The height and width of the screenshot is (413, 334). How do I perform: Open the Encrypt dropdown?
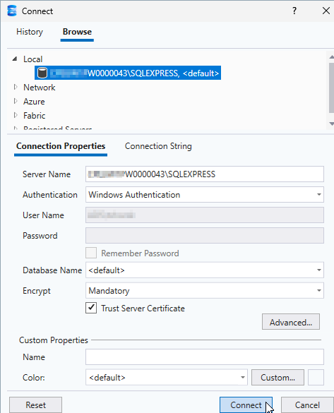coord(205,291)
